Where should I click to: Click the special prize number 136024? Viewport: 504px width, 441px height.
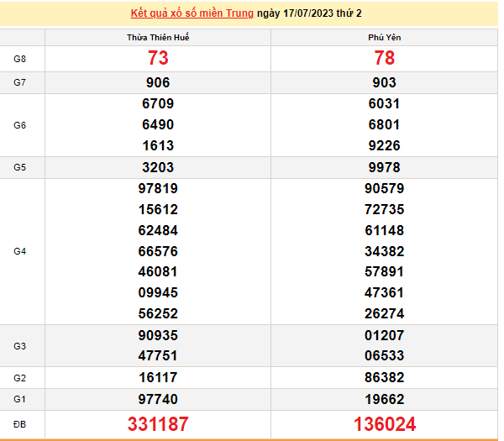[385, 424]
